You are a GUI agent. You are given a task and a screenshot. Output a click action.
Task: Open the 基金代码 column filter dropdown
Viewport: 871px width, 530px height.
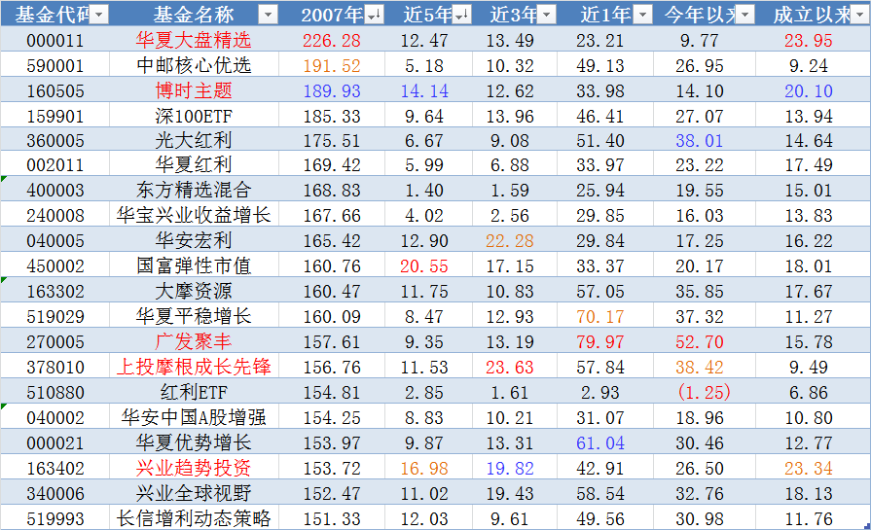99,15
